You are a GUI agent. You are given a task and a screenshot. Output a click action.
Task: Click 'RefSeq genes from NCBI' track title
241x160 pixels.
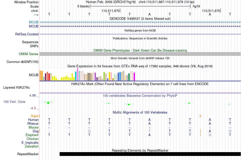(x=140, y=30)
